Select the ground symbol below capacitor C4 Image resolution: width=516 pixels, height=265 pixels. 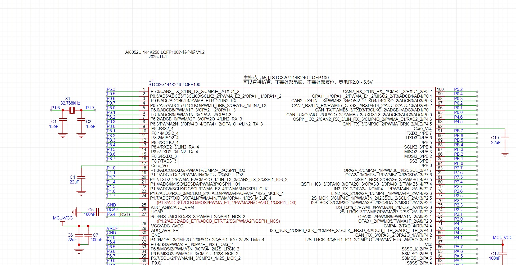[81, 193]
